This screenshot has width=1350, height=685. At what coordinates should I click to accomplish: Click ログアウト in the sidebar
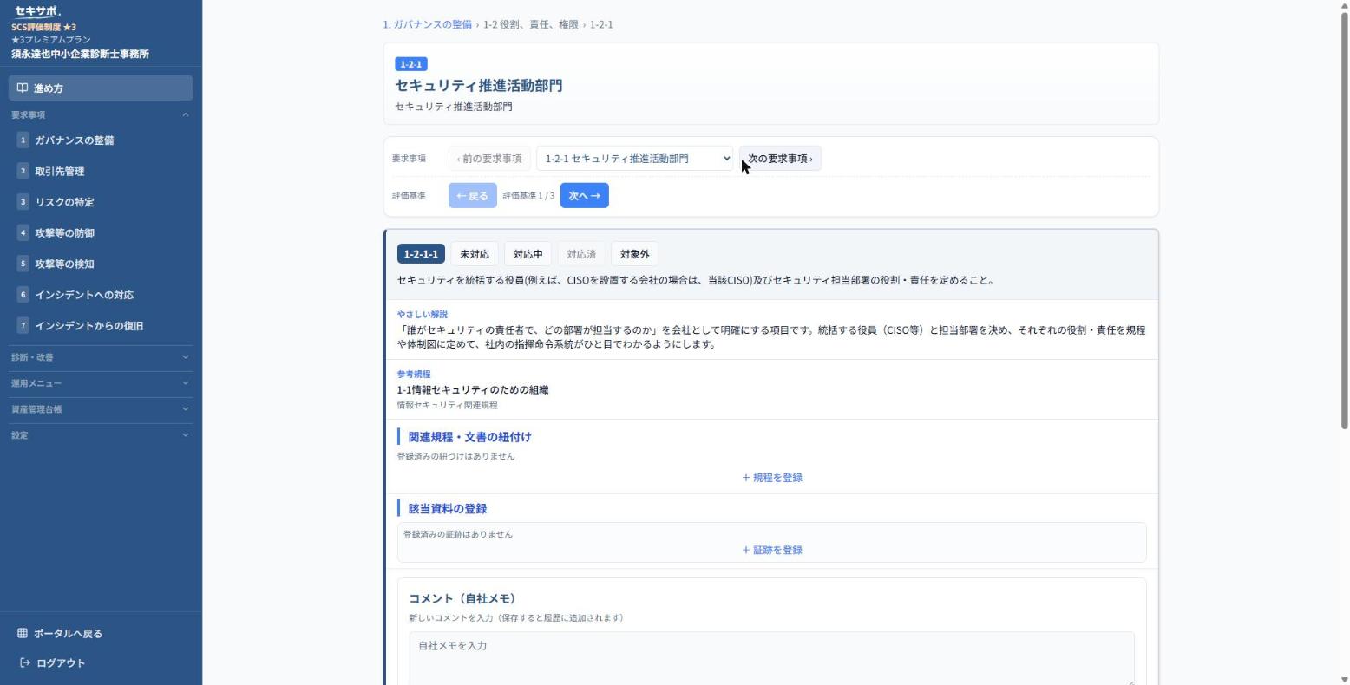[x=101, y=662]
